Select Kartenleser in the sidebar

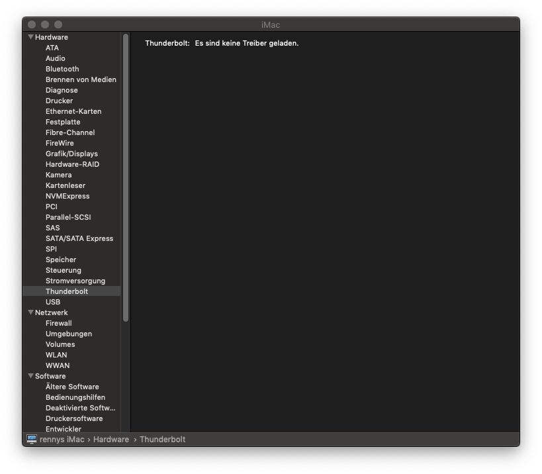tap(66, 185)
